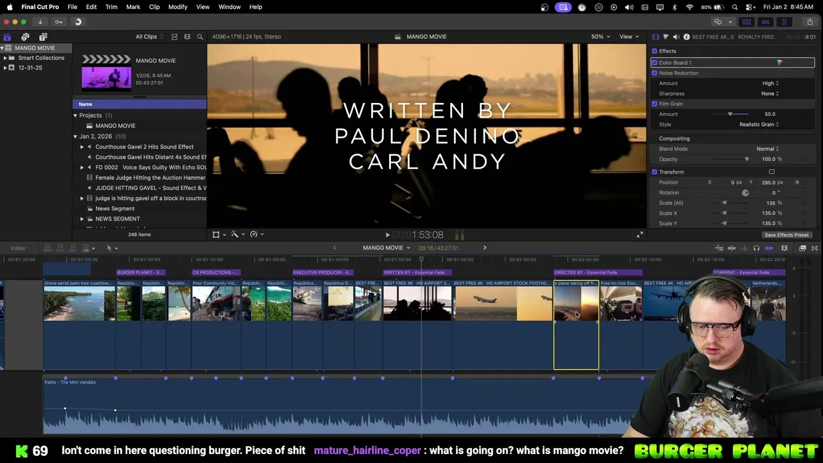Play the viewer video
Viewport: 823px width, 463px height.
tap(387, 235)
